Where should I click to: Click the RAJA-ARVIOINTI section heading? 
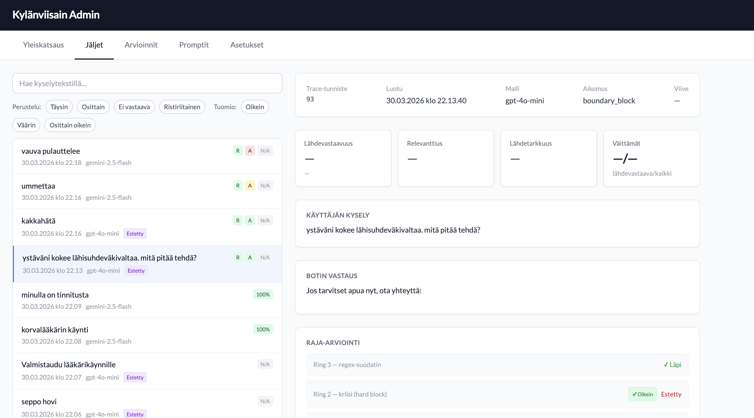click(333, 343)
